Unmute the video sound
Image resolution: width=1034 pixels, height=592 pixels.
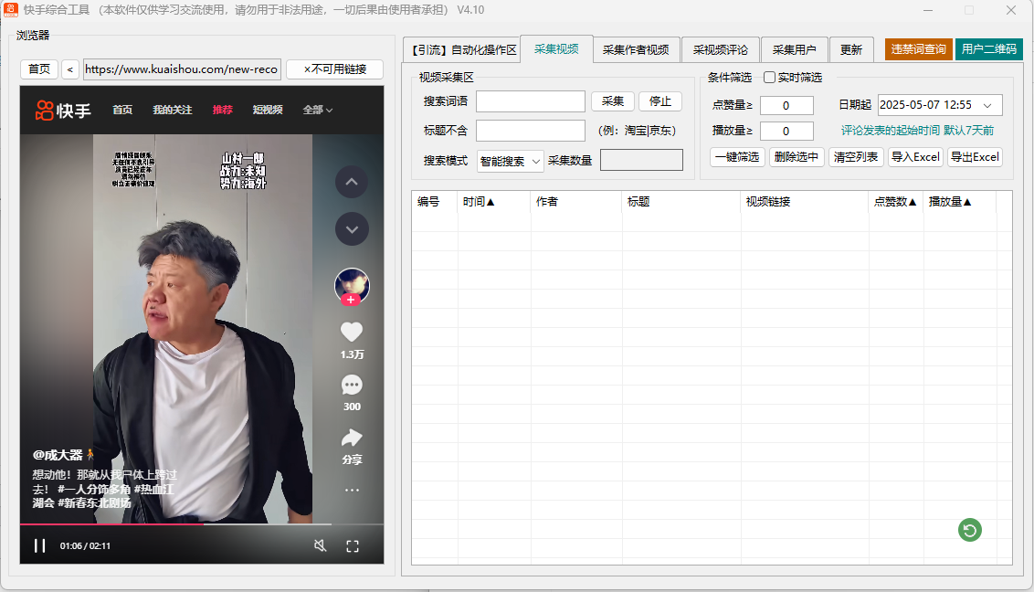tap(320, 546)
